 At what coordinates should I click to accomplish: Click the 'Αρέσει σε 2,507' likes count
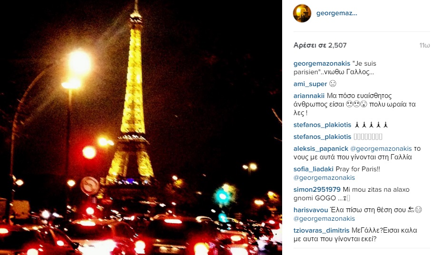320,45
